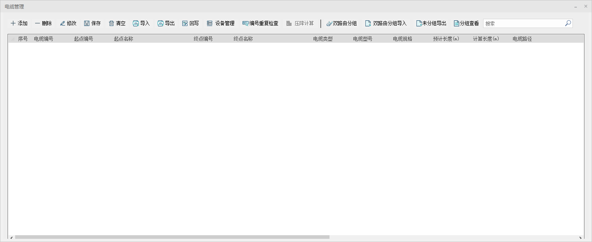Click the 起点名称 column header
Image resolution: width=592 pixels, height=242 pixels.
(123, 39)
